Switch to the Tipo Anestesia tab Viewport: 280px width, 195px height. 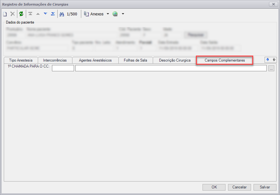21,60
